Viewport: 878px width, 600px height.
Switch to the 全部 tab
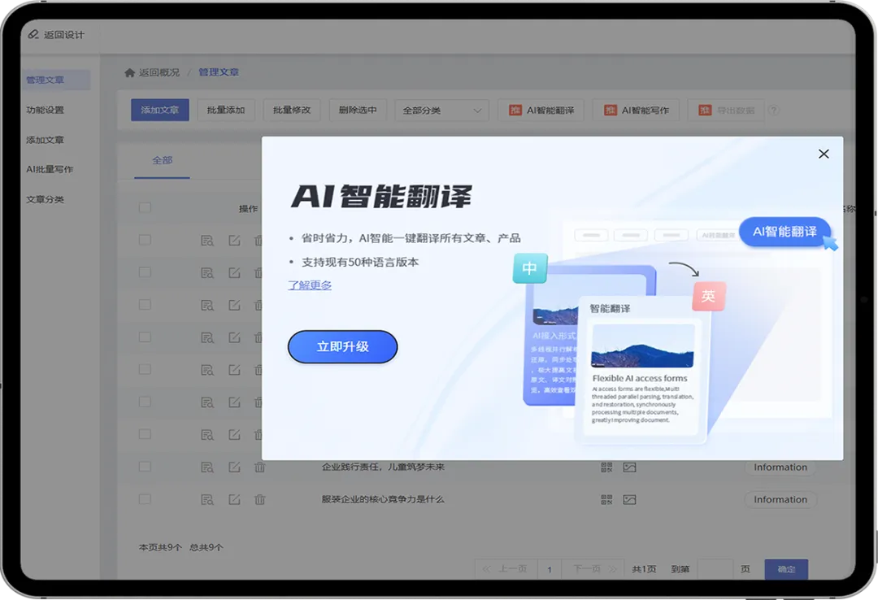pos(163,161)
